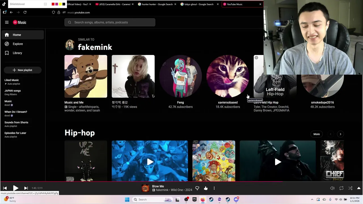Screen dimensions: 363x204
Task: Show previous Hip-hop carousel items
Action: (330, 134)
